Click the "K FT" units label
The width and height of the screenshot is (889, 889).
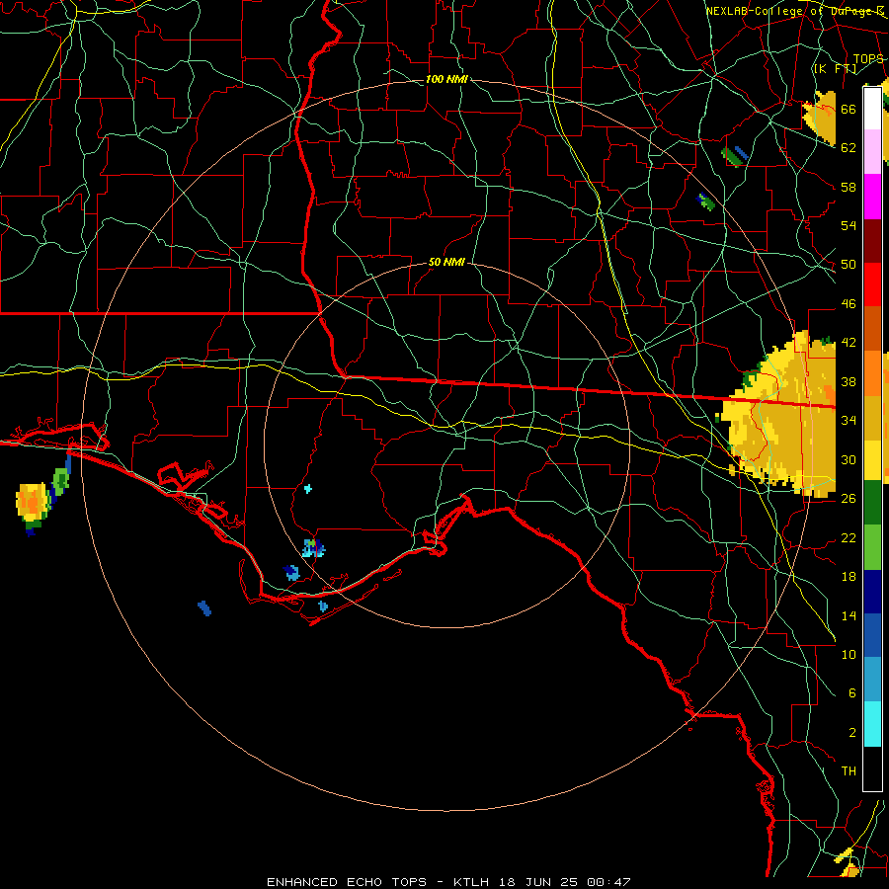click(x=836, y=69)
